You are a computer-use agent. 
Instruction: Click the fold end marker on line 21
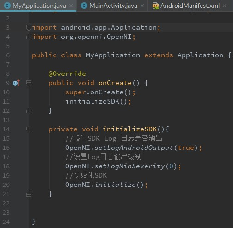(29, 194)
